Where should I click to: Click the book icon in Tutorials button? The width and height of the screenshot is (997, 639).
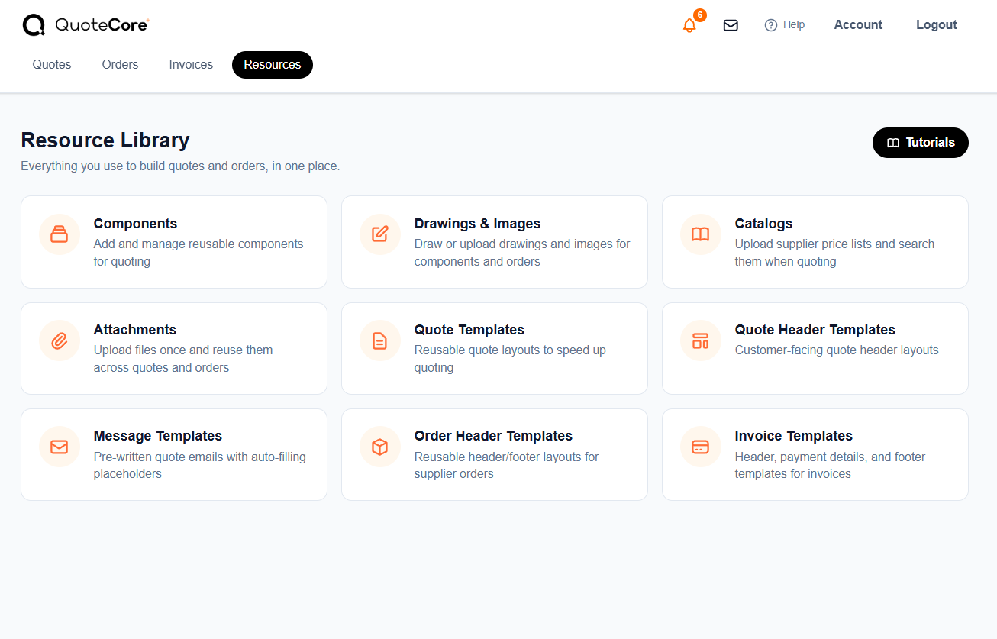pyautogui.click(x=893, y=143)
